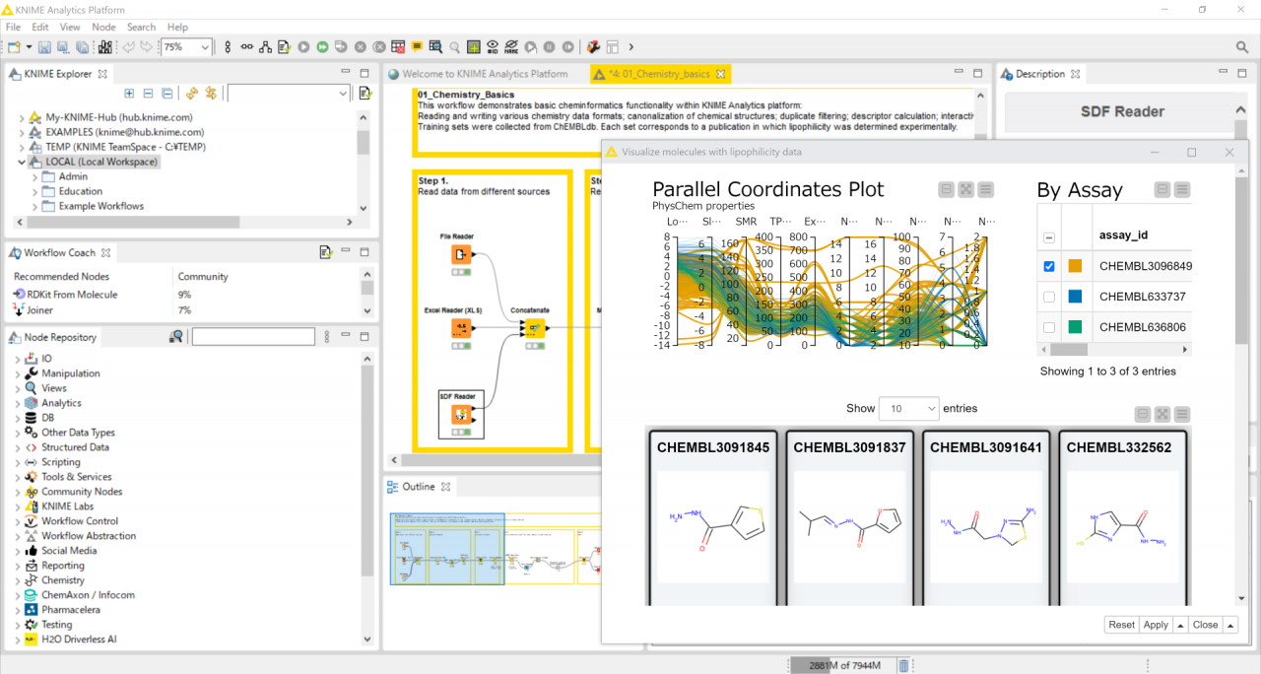Uncheck the CHEMBL3096849 assay checkbox
Image resolution: width=1261 pixels, height=674 pixels.
(1049, 266)
